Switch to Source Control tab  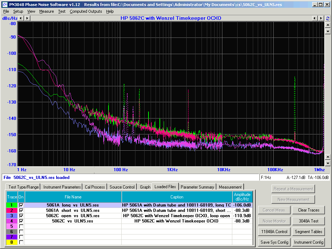click(x=122, y=187)
